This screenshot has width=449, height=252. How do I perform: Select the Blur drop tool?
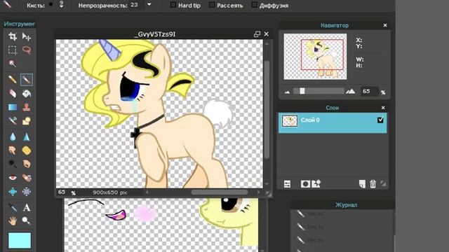[x=13, y=137]
